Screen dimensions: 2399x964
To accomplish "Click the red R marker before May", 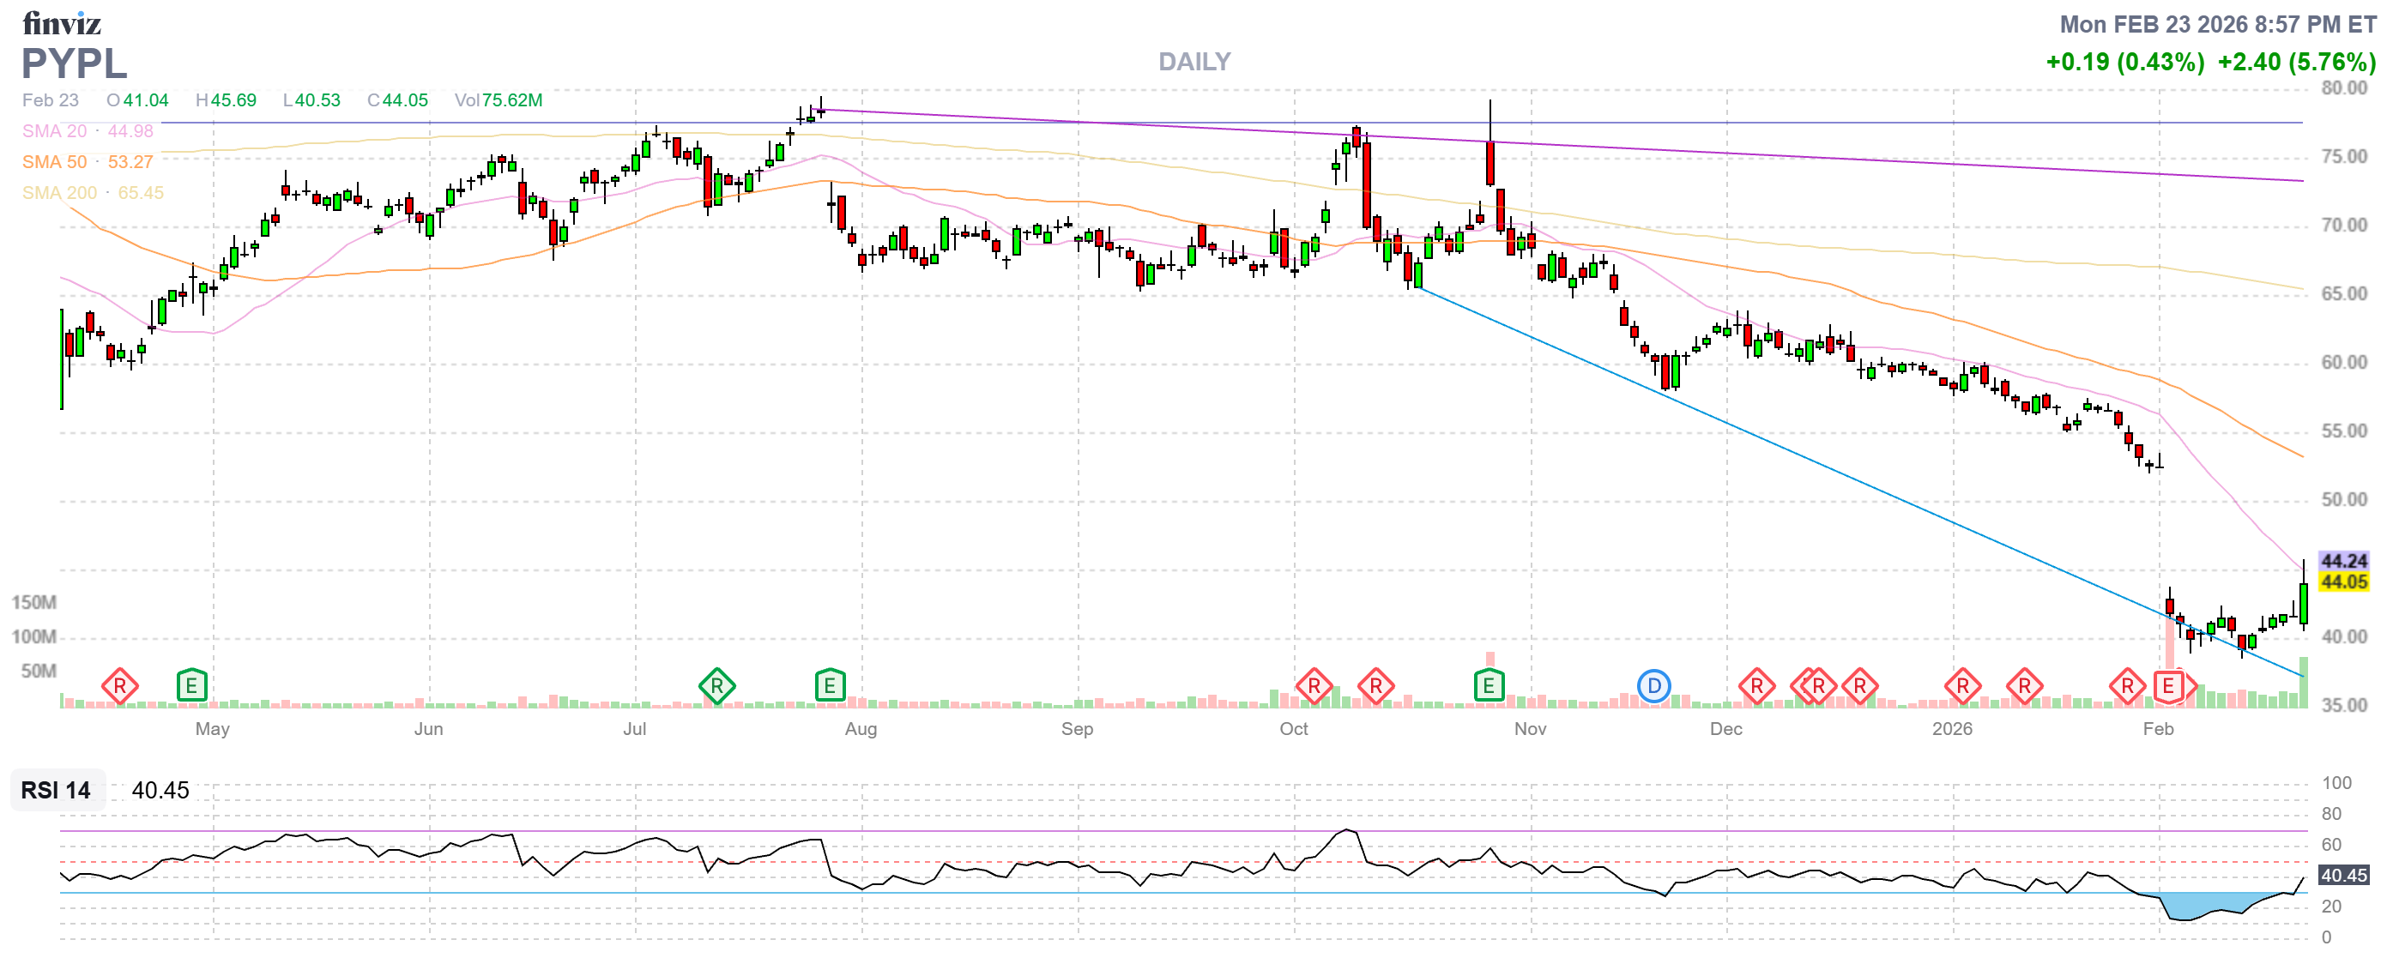I will [119, 687].
